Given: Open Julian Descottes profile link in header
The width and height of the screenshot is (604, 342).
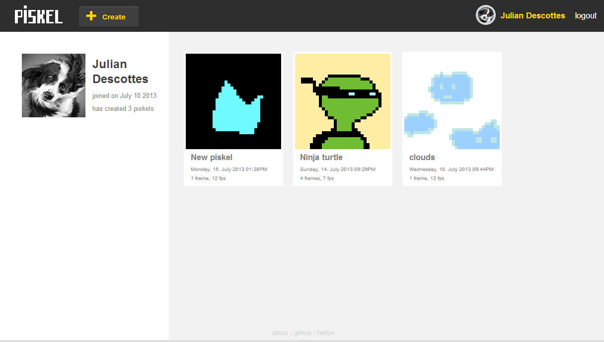Looking at the screenshot, I should point(533,15).
